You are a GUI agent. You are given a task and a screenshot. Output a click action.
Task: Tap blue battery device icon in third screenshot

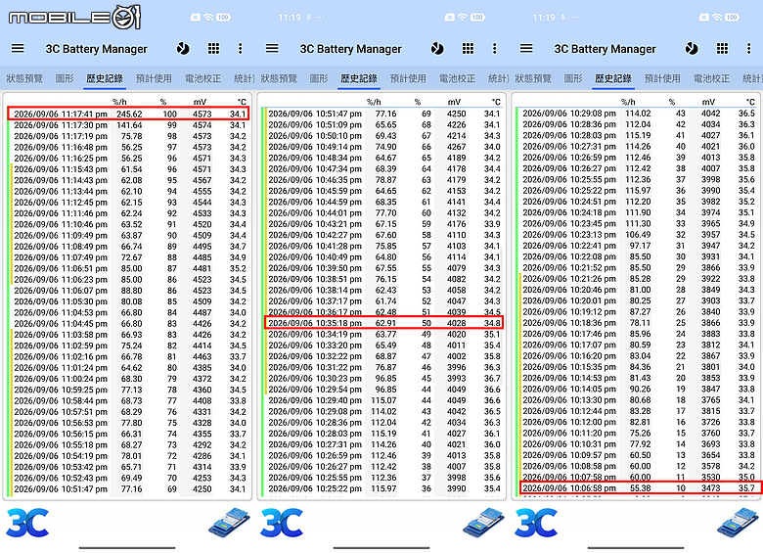tap(738, 523)
